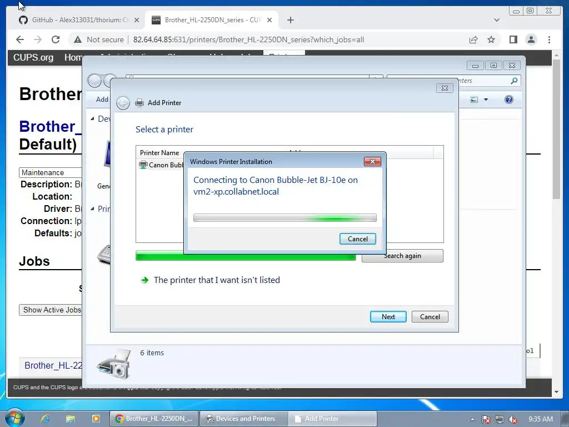The height and width of the screenshot is (427, 569).
Task: Click the browser address bar URL
Action: tap(248, 39)
